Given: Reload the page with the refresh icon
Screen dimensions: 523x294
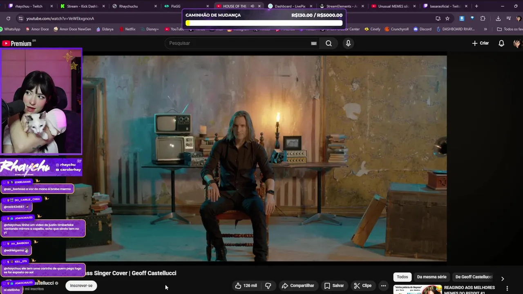Looking at the screenshot, I should [x=8, y=18].
